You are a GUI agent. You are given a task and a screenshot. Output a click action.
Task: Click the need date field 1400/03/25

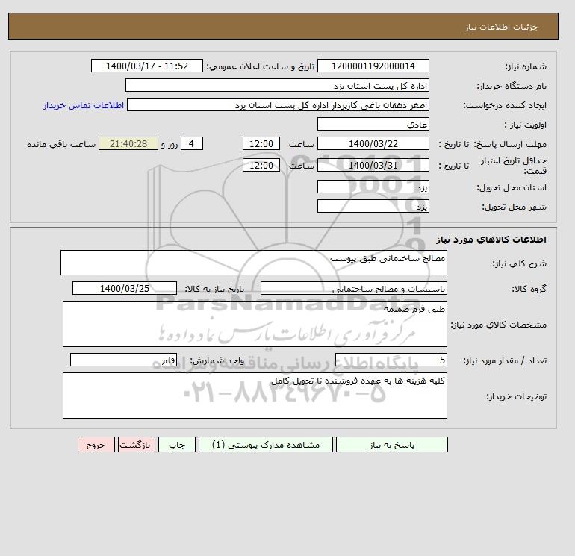pyautogui.click(x=125, y=288)
